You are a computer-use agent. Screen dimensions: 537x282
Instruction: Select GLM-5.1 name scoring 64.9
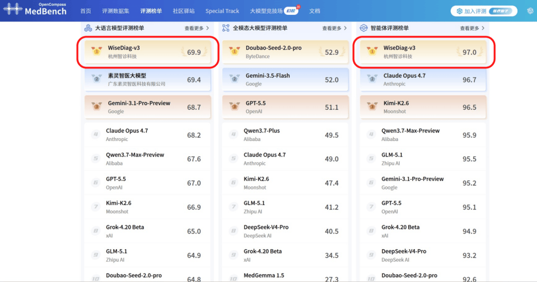click(x=116, y=251)
